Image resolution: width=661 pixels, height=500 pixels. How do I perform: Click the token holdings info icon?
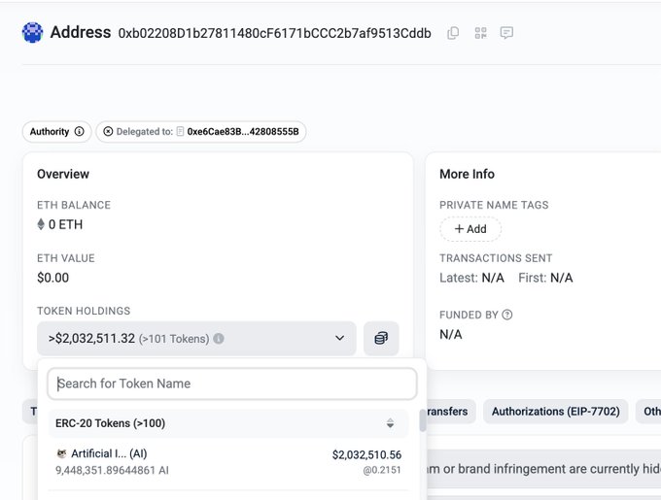pyautogui.click(x=219, y=339)
